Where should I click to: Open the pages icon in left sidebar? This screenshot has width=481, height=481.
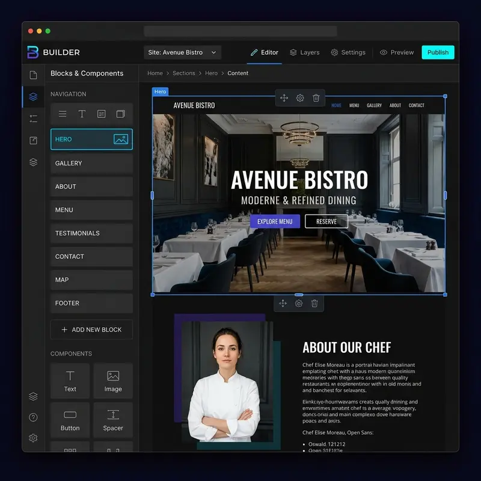[x=33, y=75]
